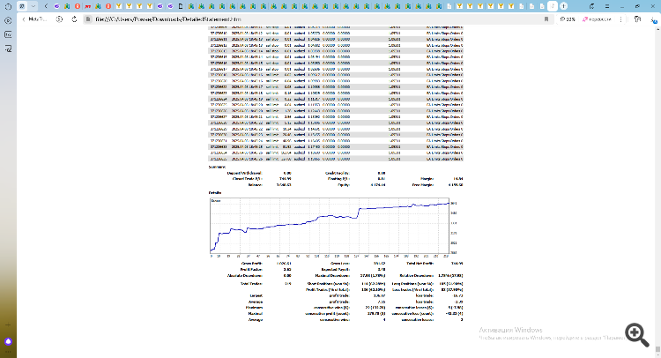Click the Profit Trades (% of total) label
Viewport: 661px width, 358px height.
[x=328, y=290]
